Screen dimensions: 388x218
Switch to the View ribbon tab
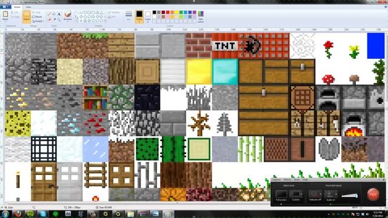click(28, 7)
